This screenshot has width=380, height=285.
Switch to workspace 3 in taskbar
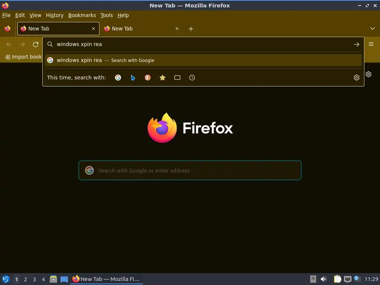point(35,279)
